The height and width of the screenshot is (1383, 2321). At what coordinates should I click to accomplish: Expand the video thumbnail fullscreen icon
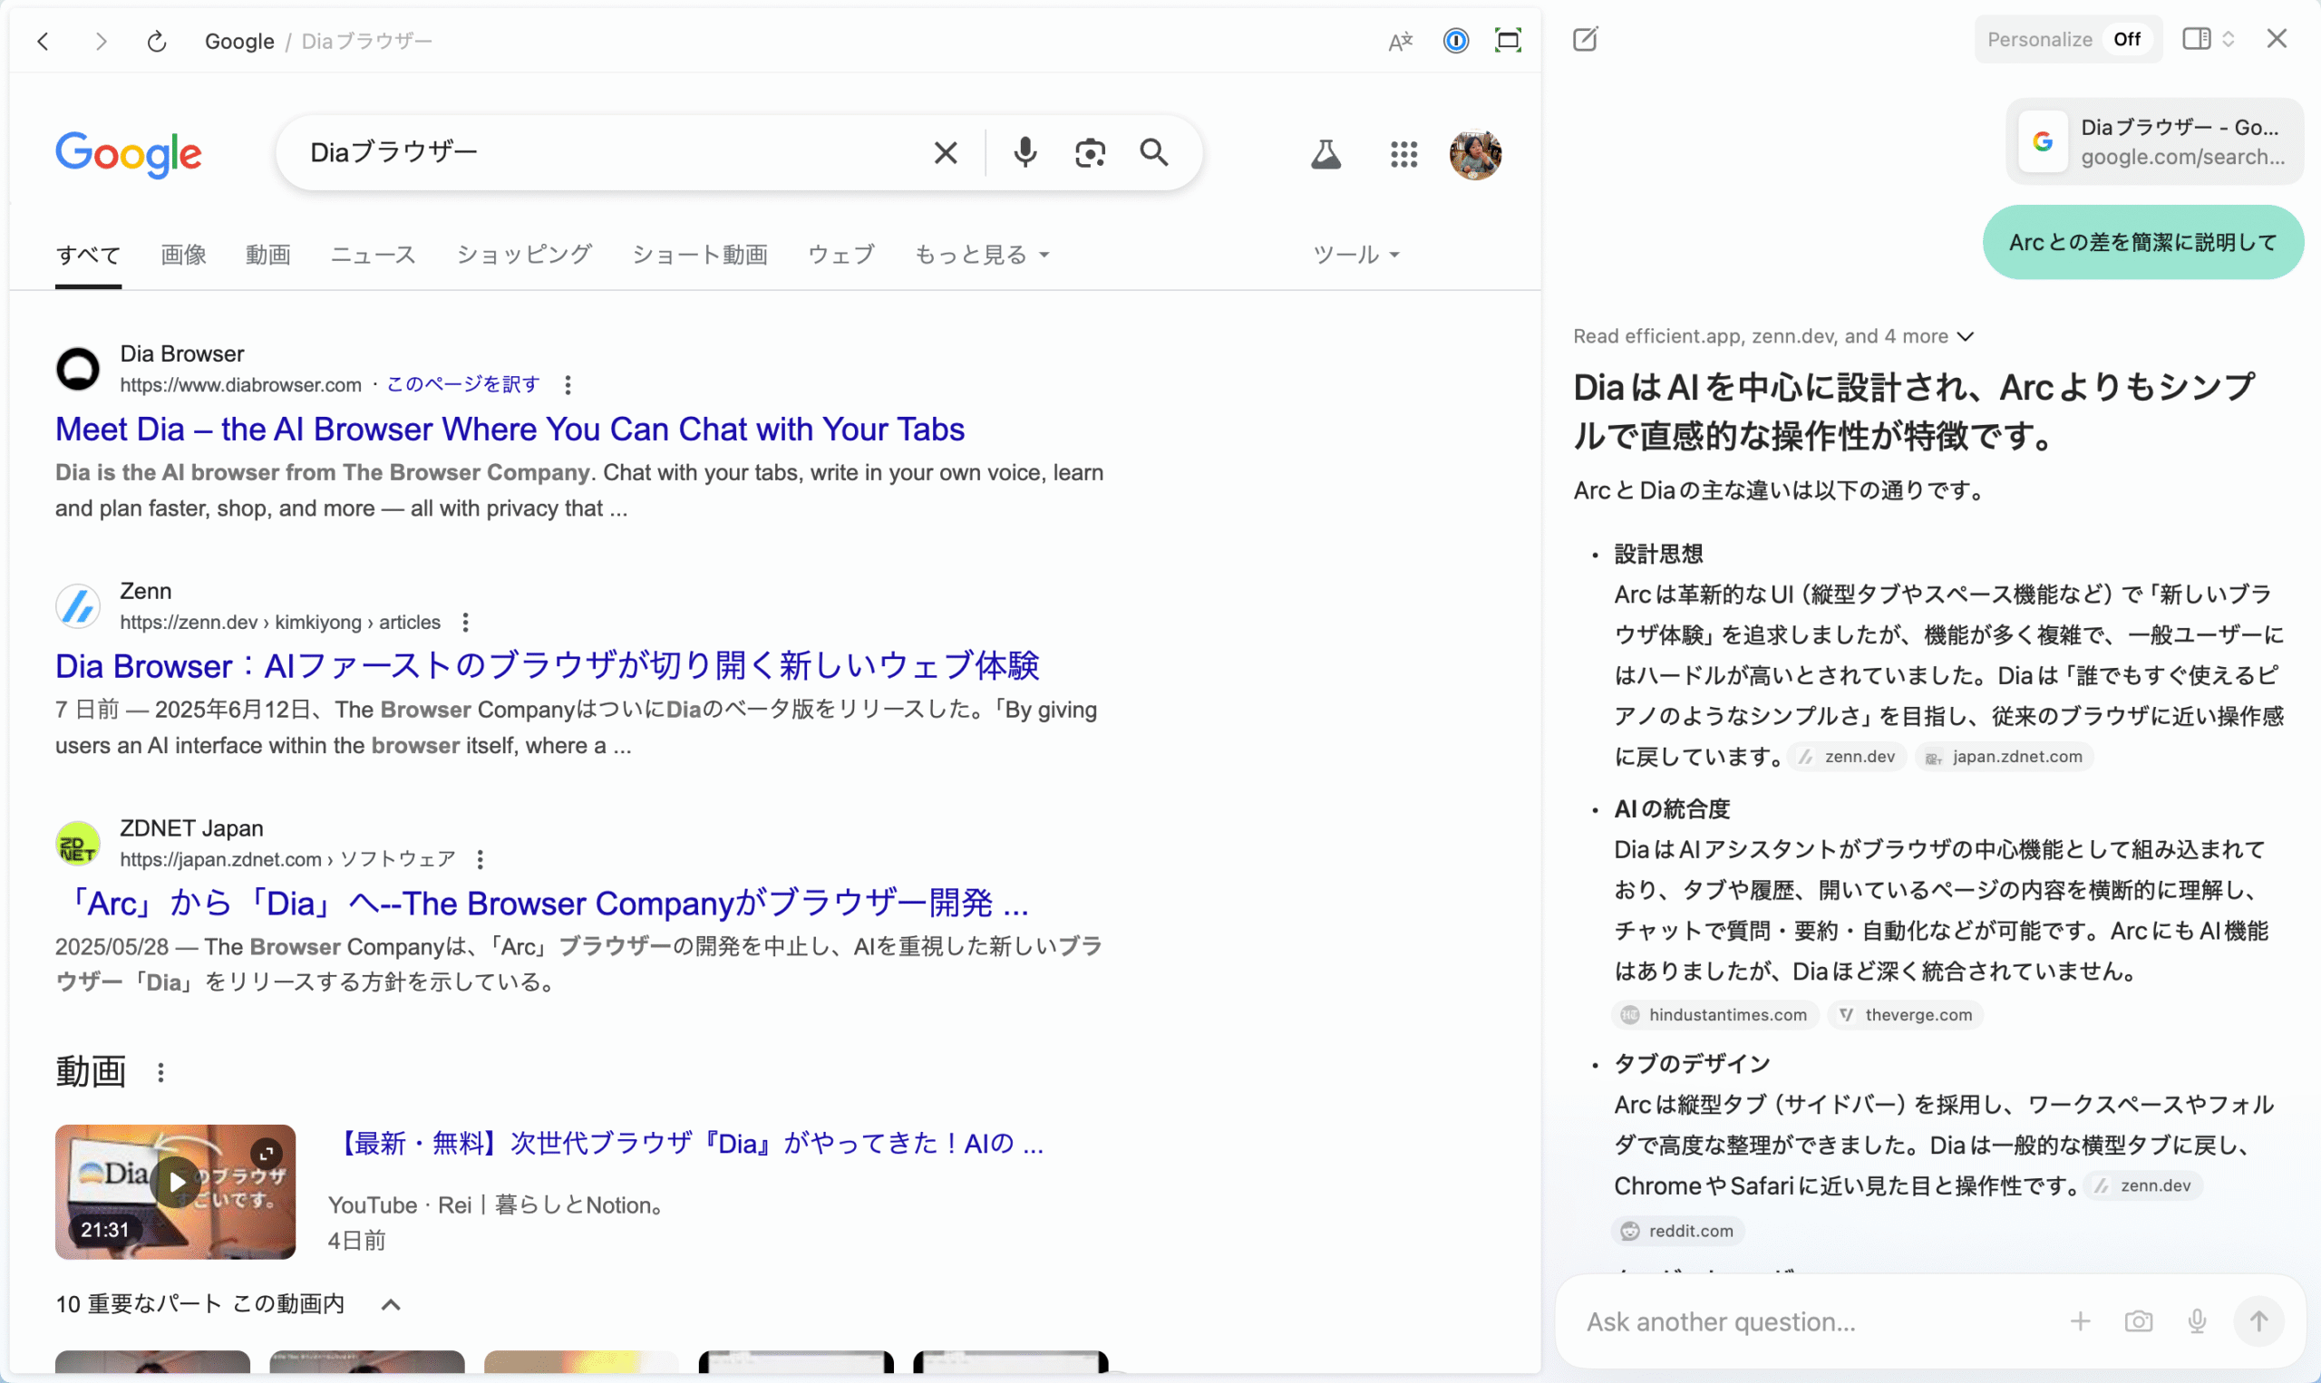tap(267, 1154)
